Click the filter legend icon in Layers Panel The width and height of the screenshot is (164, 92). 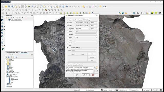14,18
